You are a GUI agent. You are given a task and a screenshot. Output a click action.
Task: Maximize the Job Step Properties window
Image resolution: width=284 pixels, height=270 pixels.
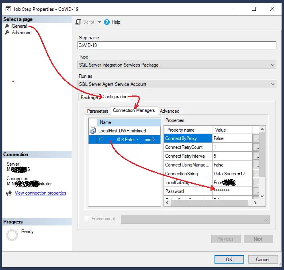pos(254,9)
